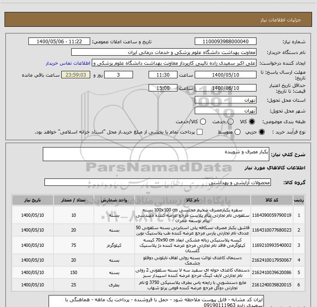Click the goods group field محصولات آرایشی و بهداشتی
Viewport: 317px width, 307px height.
158,182
